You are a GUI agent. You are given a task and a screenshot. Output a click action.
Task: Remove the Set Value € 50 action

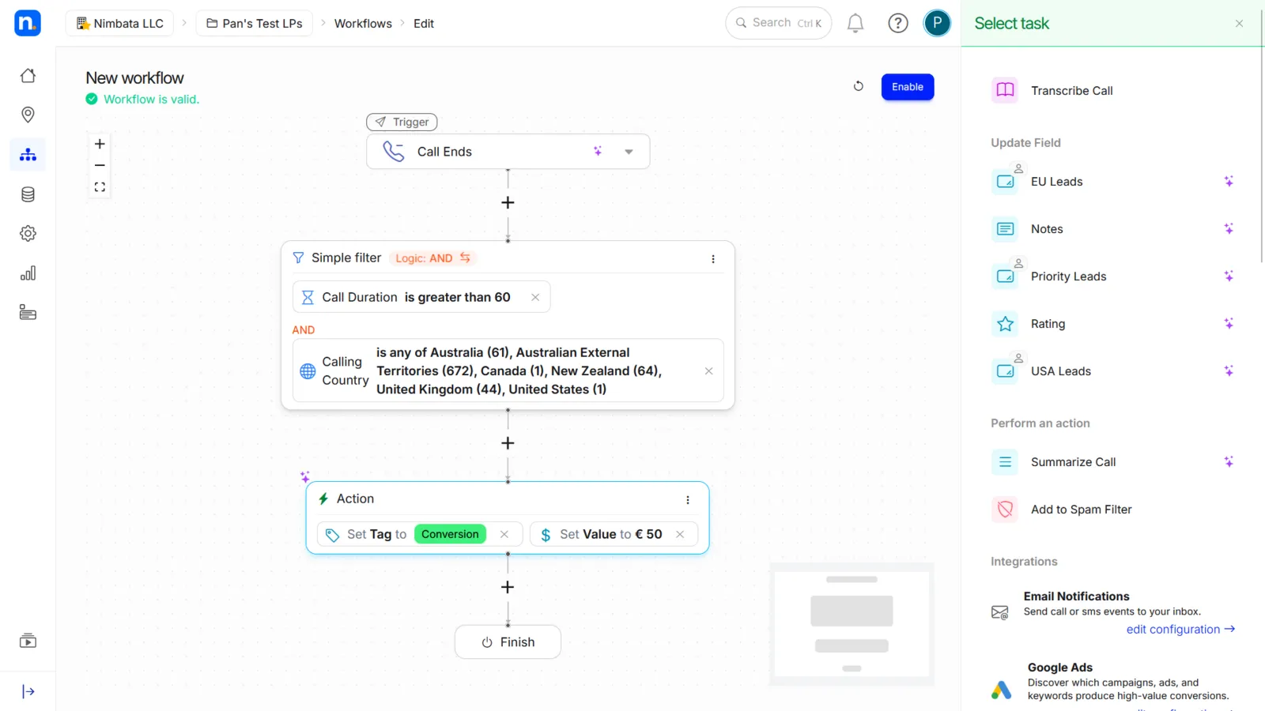click(x=680, y=535)
